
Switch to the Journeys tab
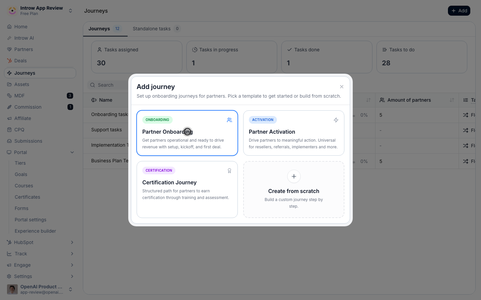pos(105,29)
